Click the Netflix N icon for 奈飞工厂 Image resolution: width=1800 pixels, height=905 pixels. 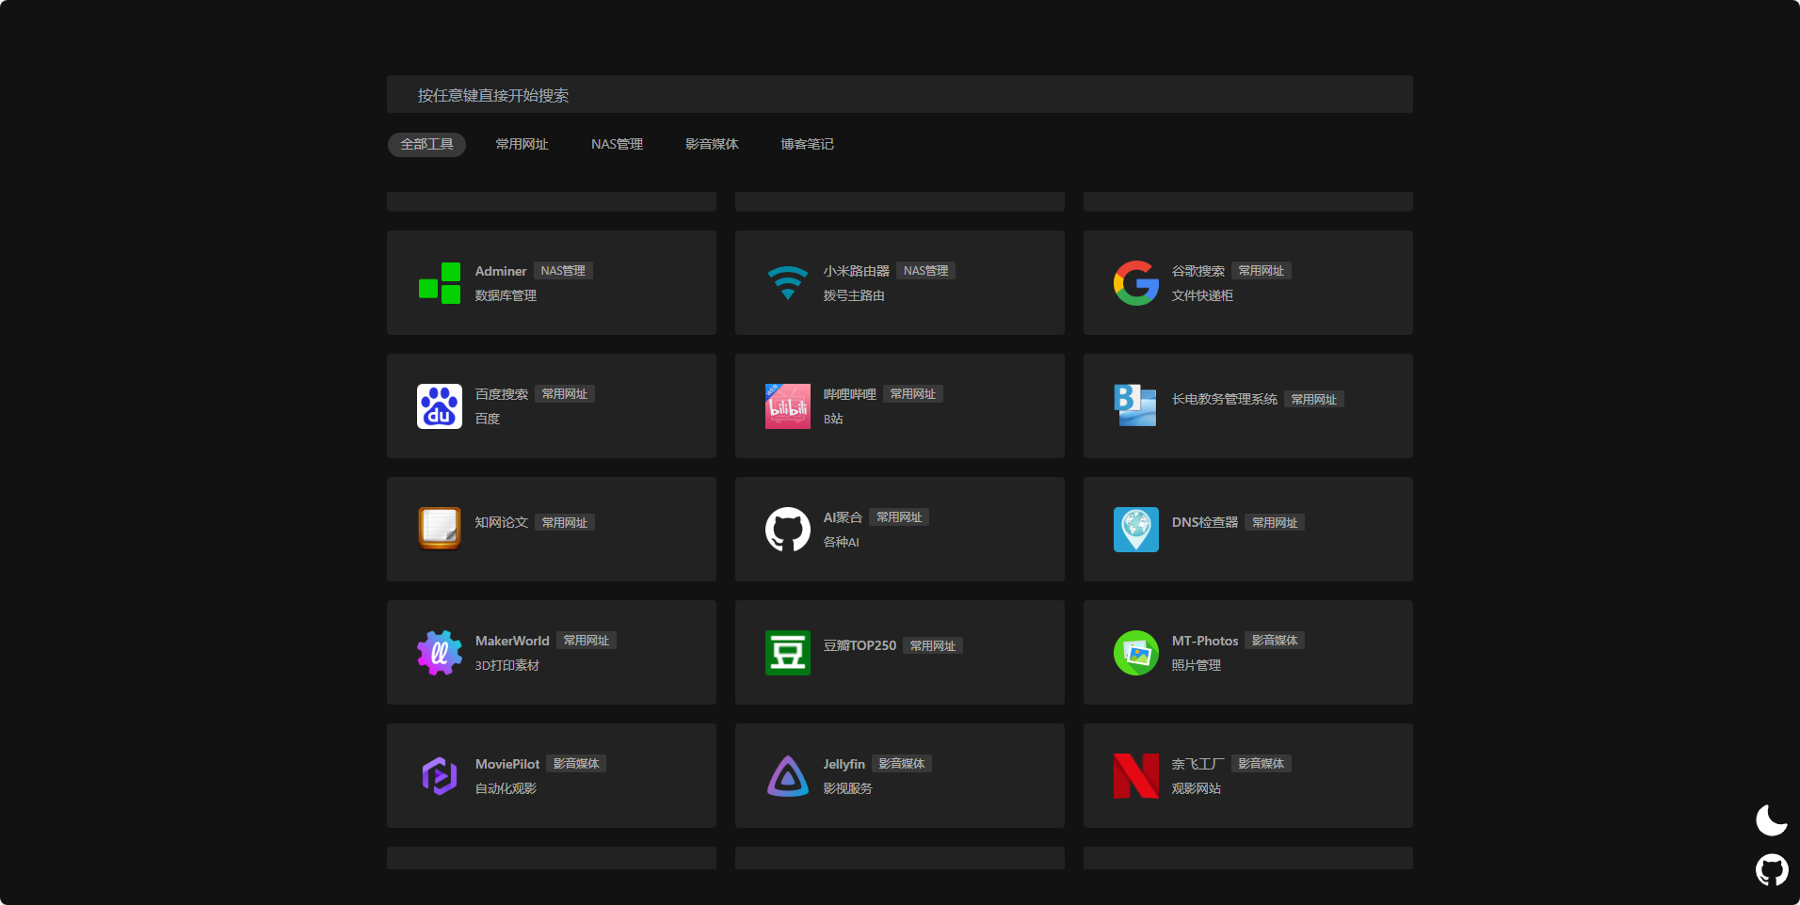point(1136,776)
